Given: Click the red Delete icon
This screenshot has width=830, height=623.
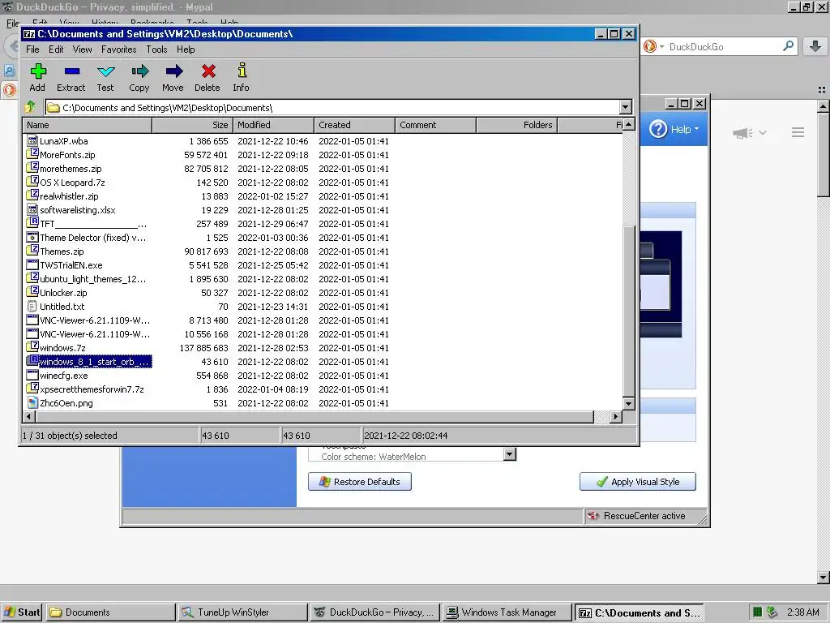Looking at the screenshot, I should click(208, 71).
